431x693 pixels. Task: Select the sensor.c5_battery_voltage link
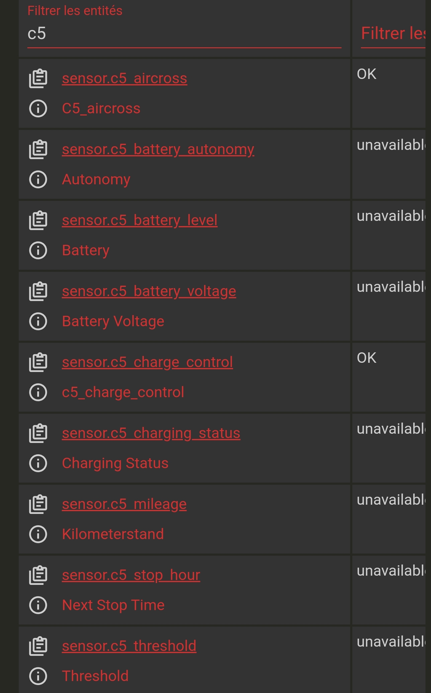pyautogui.click(x=149, y=292)
